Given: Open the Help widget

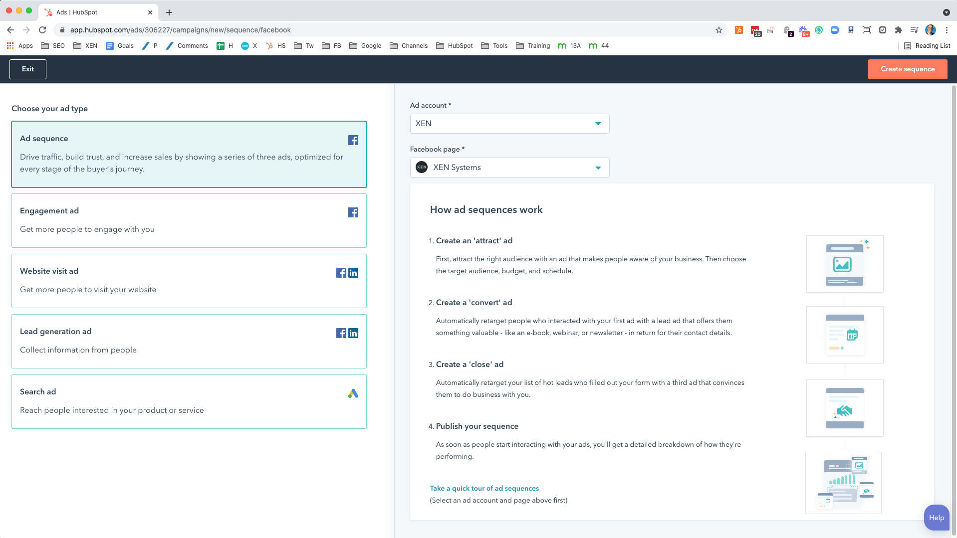Looking at the screenshot, I should point(936,518).
